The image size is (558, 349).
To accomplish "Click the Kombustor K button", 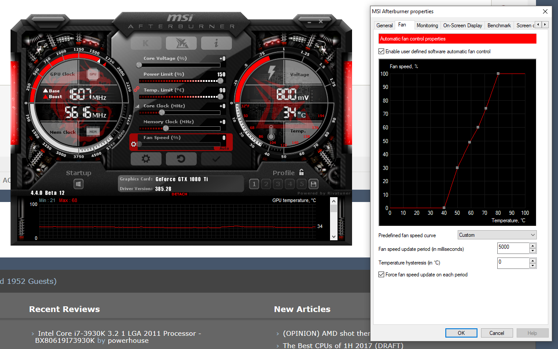I will coord(146,43).
